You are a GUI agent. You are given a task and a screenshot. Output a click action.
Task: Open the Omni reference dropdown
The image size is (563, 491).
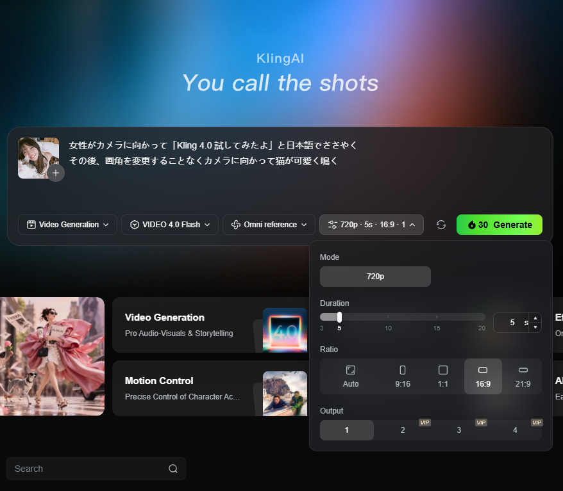(269, 225)
